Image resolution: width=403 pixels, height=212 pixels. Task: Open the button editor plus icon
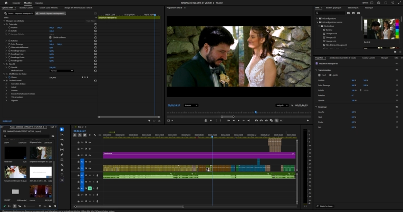[308, 121]
